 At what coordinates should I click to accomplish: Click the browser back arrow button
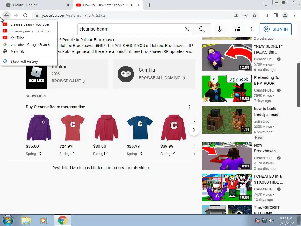coord(6,15)
